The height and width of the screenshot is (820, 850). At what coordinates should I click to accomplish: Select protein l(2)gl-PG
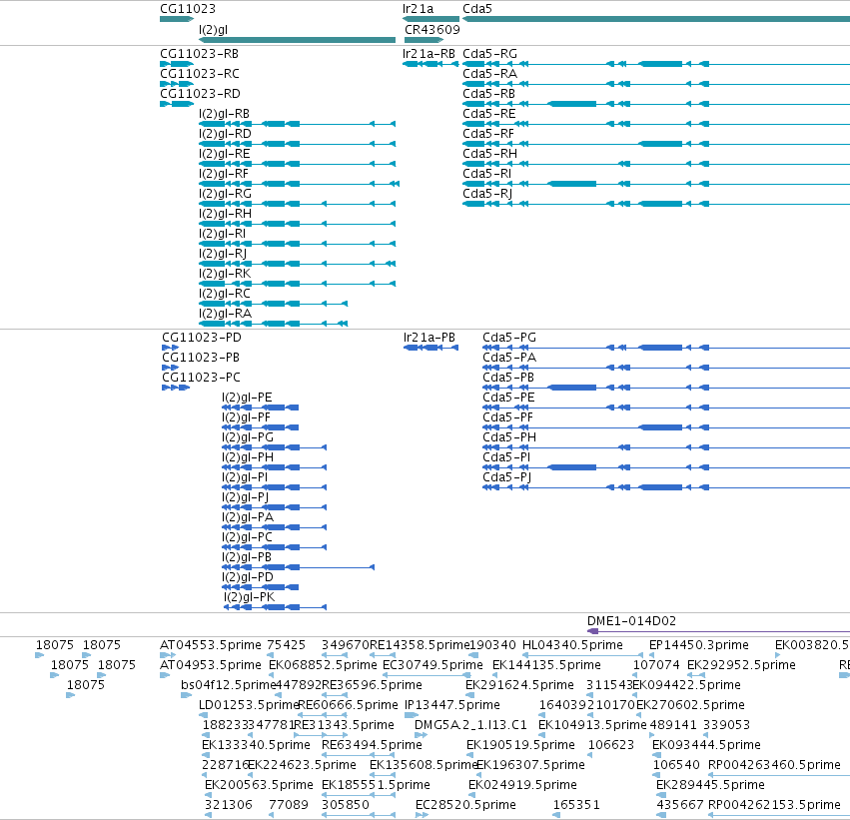(275, 447)
